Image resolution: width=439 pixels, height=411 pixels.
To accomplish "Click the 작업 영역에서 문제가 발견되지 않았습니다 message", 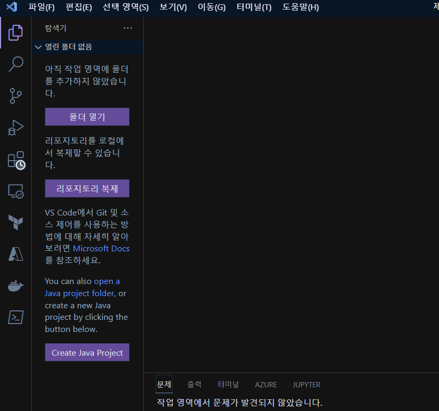I will pos(239,403).
